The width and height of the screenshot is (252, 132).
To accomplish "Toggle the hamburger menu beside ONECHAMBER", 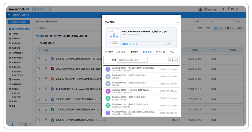I will (x=9, y=15).
